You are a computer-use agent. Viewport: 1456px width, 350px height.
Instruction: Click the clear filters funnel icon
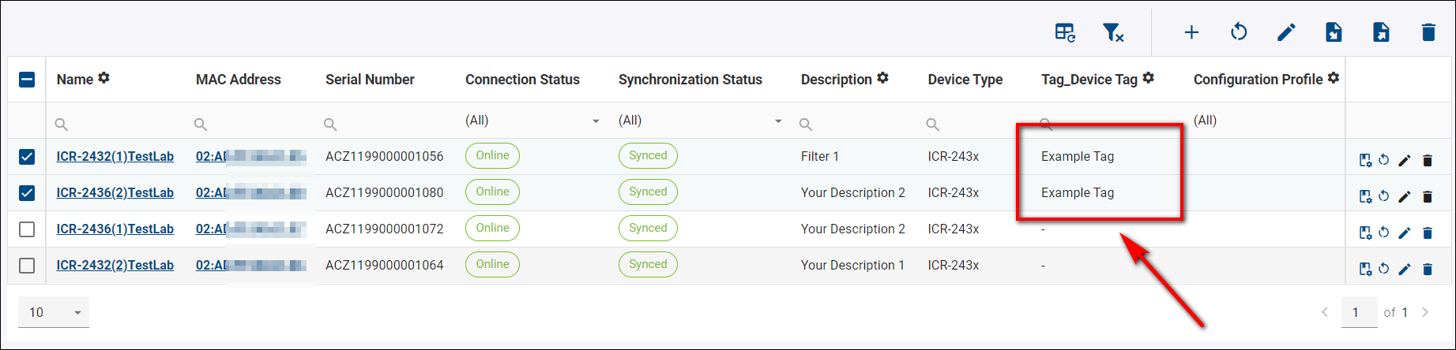click(1112, 32)
